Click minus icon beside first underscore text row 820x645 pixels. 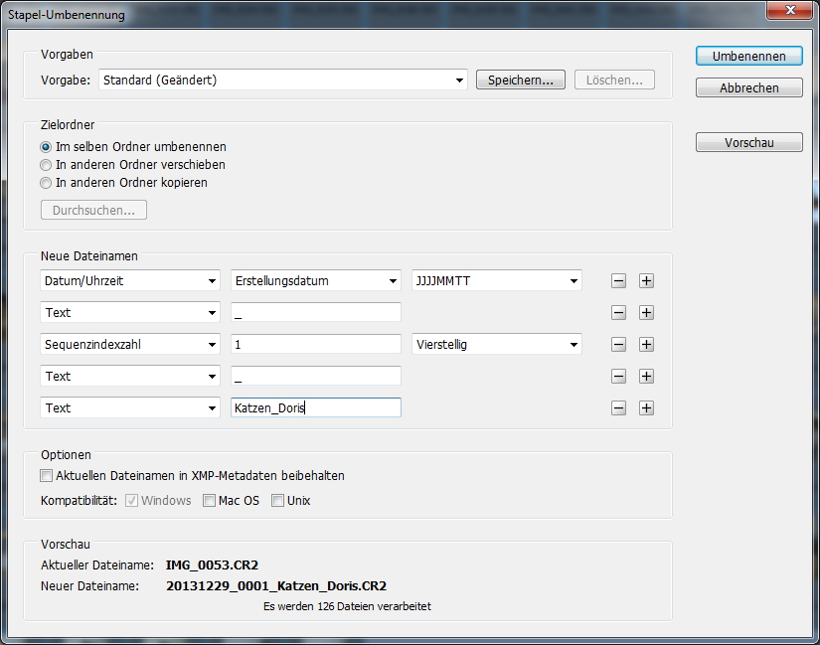click(618, 313)
